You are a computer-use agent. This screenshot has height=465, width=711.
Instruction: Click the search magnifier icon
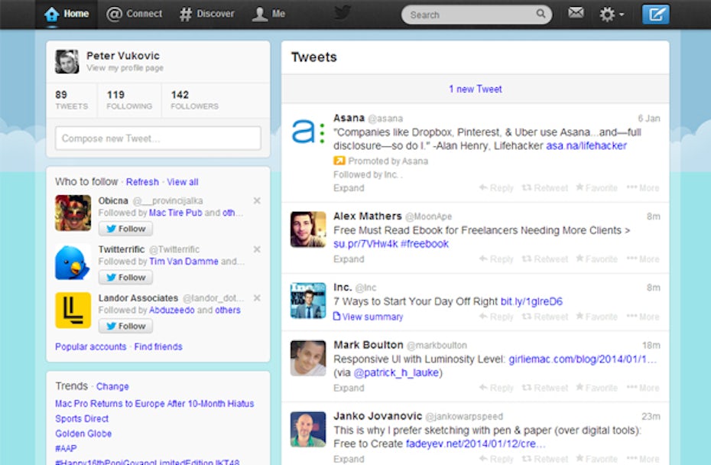coord(541,15)
